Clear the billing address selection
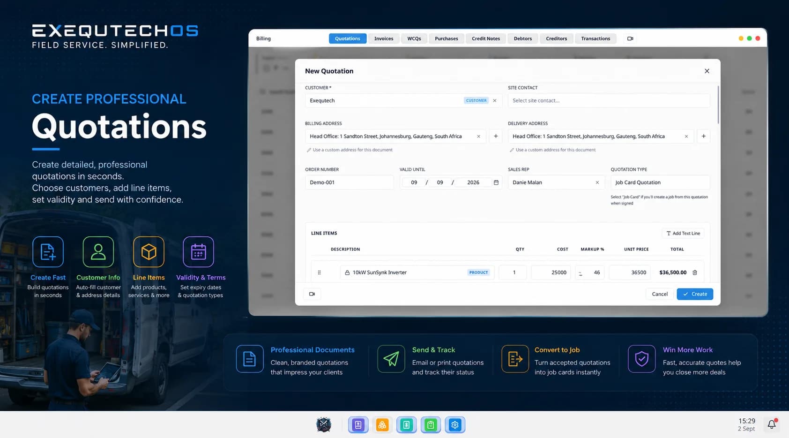789x438 pixels. pos(478,136)
